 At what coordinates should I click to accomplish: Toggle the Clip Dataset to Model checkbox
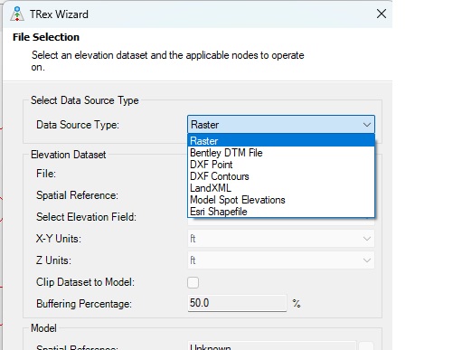click(x=193, y=282)
